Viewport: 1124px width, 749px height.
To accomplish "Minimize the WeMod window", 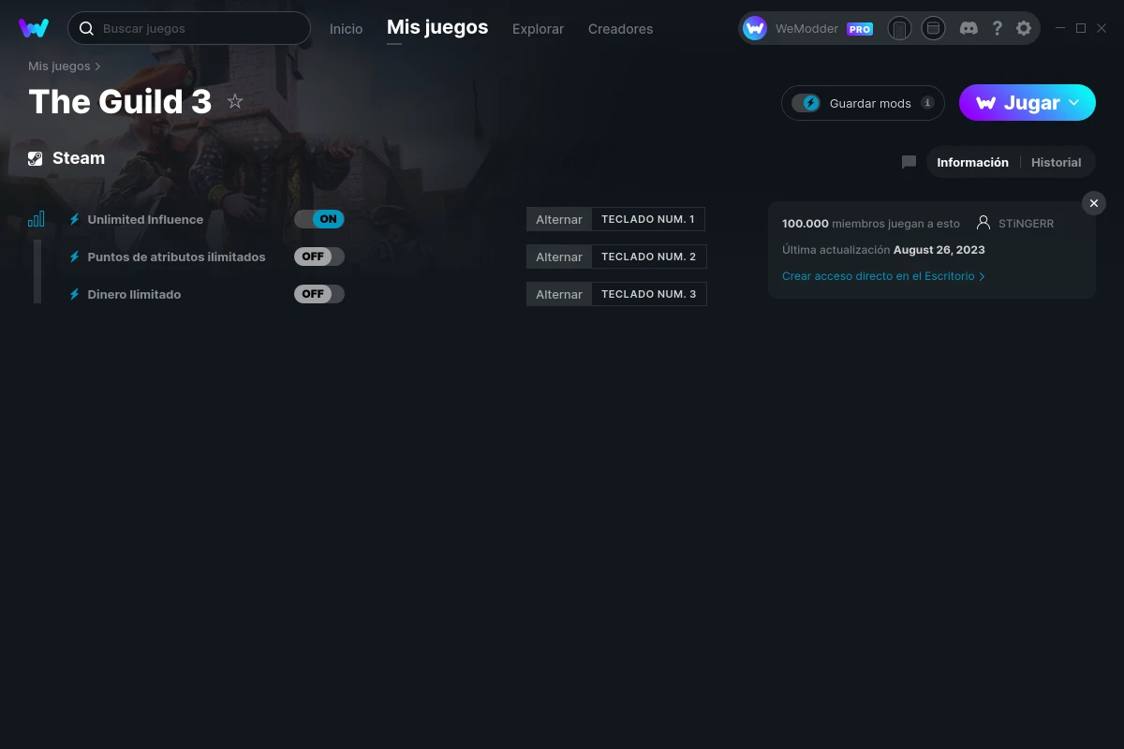I will pyautogui.click(x=1060, y=28).
